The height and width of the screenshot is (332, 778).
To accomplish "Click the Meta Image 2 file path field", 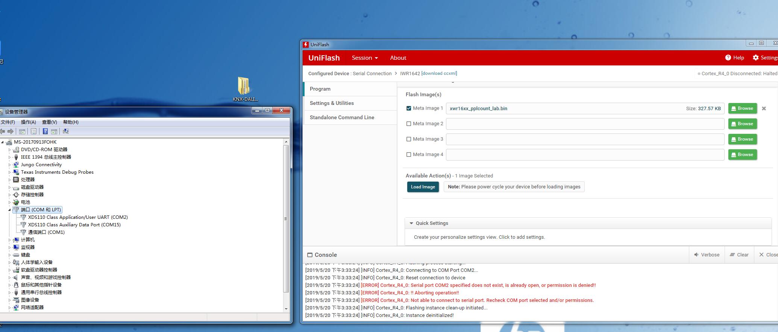I will (x=585, y=124).
